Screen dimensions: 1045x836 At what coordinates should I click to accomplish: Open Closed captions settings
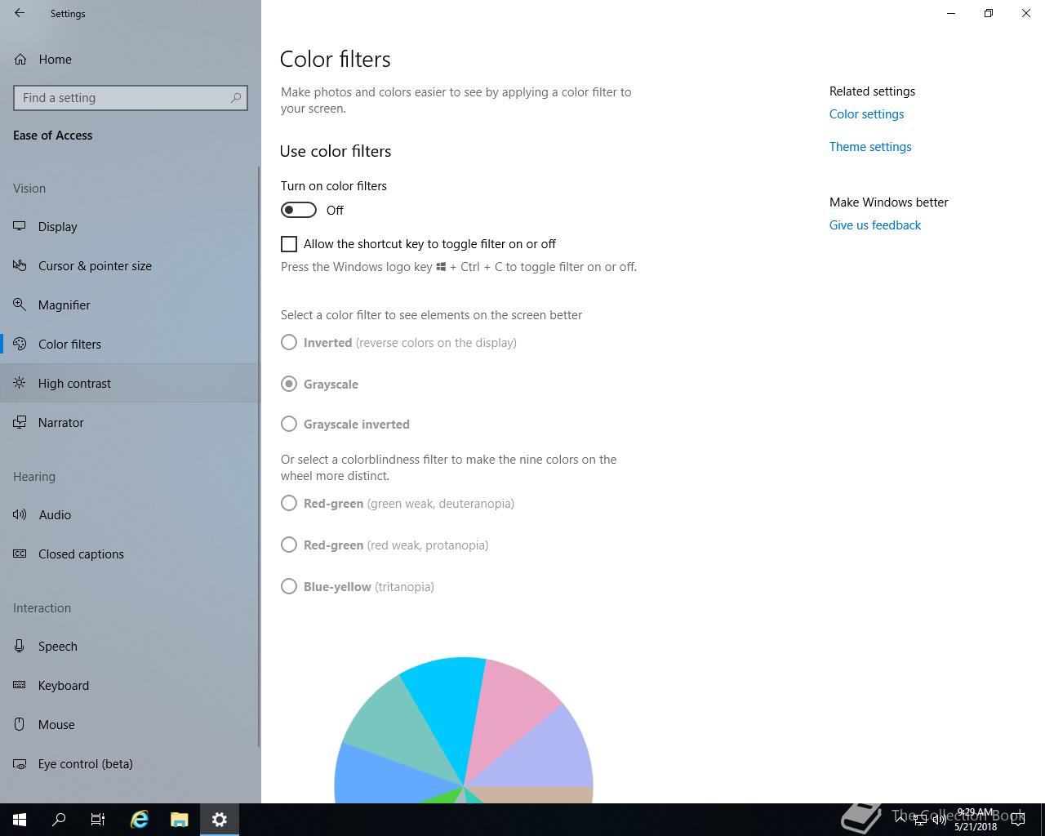131,554
